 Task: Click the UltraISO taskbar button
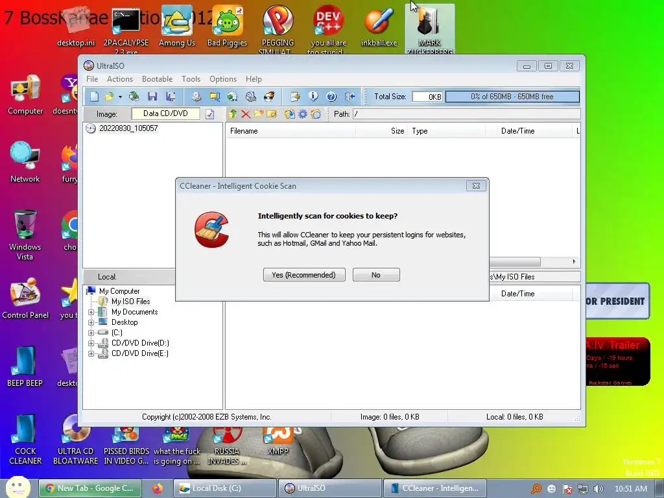330,488
